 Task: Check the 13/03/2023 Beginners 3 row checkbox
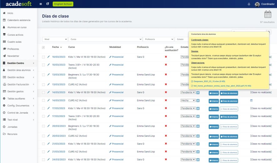pyautogui.click(x=43, y=75)
